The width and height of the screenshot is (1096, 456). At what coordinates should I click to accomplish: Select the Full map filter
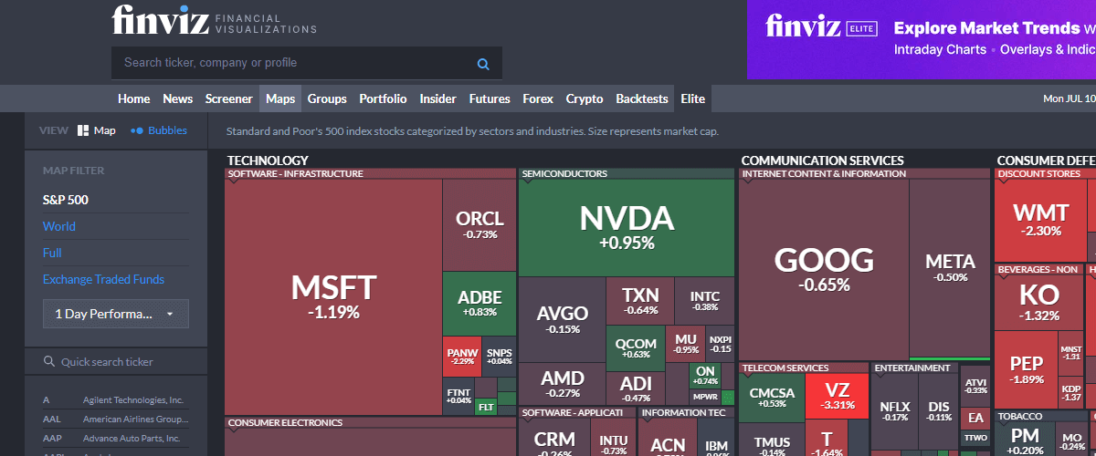[x=52, y=253]
